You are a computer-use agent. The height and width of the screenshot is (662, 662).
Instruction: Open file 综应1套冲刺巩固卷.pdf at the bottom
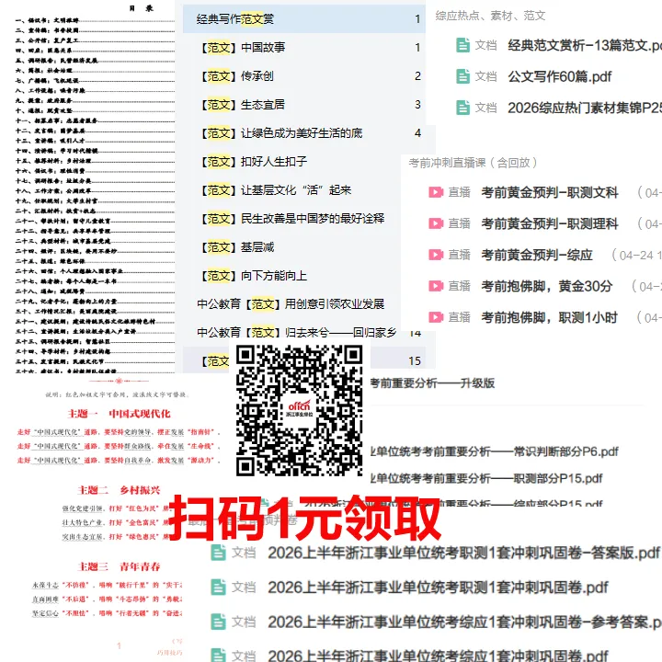(438, 656)
